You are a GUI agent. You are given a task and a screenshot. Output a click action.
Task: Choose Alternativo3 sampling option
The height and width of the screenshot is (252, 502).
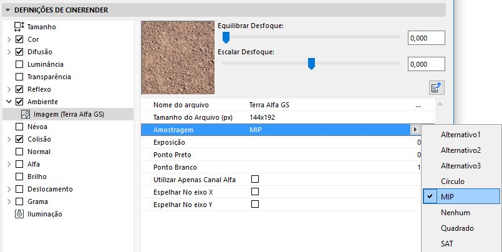click(x=461, y=166)
